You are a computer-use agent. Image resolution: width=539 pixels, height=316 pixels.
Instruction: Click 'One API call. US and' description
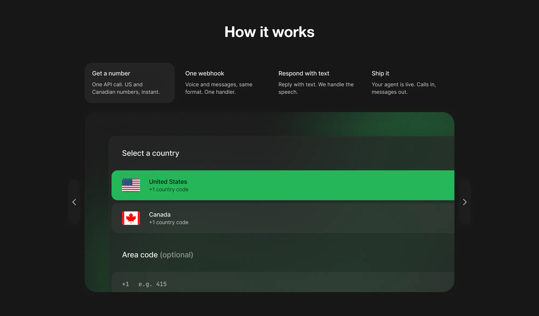[x=126, y=88]
